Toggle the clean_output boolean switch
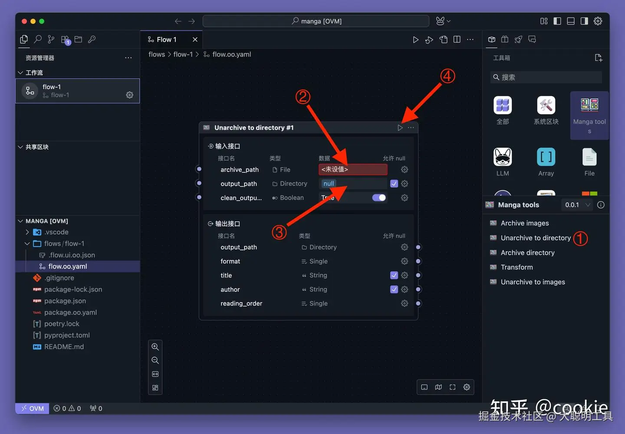This screenshot has height=434, width=625. (x=379, y=197)
